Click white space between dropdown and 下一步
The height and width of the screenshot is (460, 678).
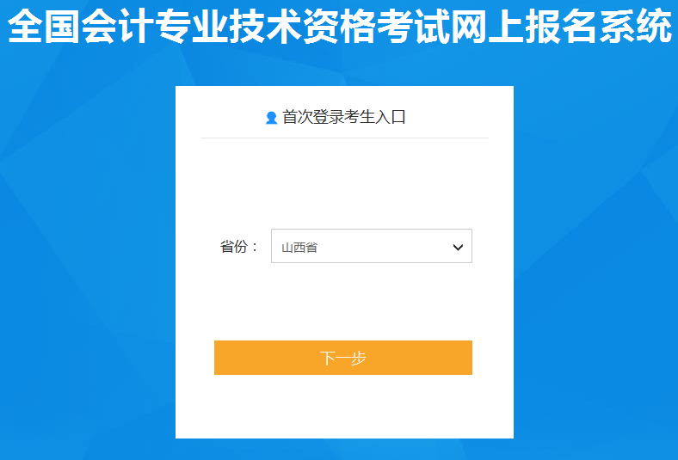(345, 302)
